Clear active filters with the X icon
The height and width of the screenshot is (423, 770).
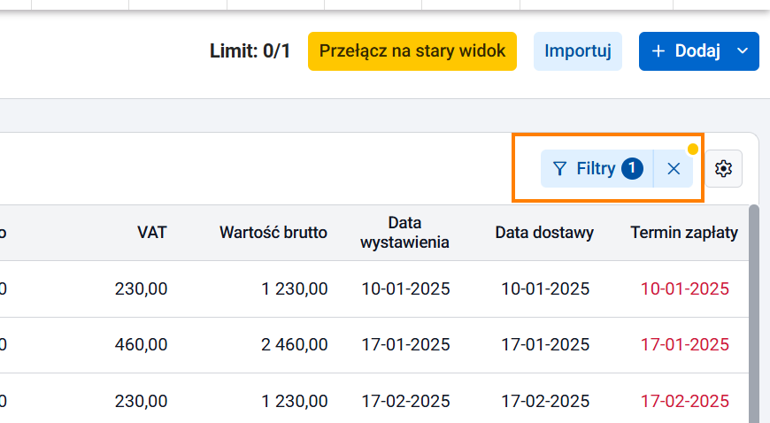click(x=674, y=168)
